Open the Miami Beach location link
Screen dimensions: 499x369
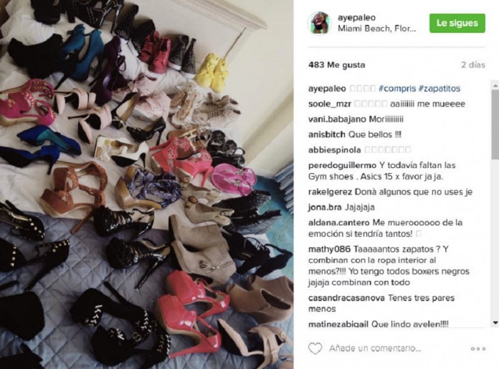377,29
